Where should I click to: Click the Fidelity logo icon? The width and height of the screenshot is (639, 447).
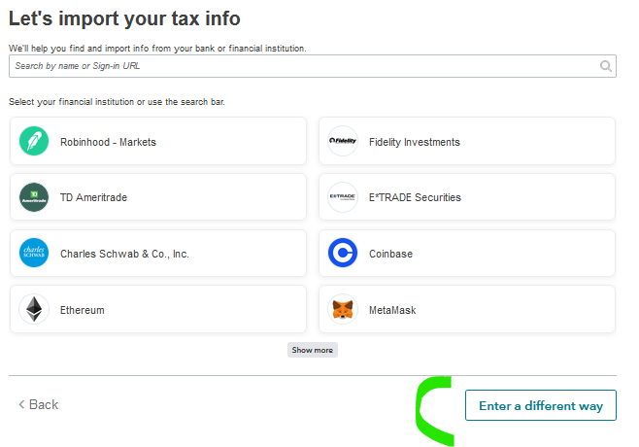tap(343, 141)
